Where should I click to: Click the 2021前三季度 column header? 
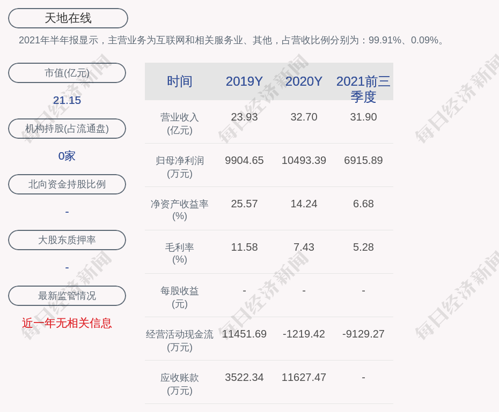pos(363,88)
